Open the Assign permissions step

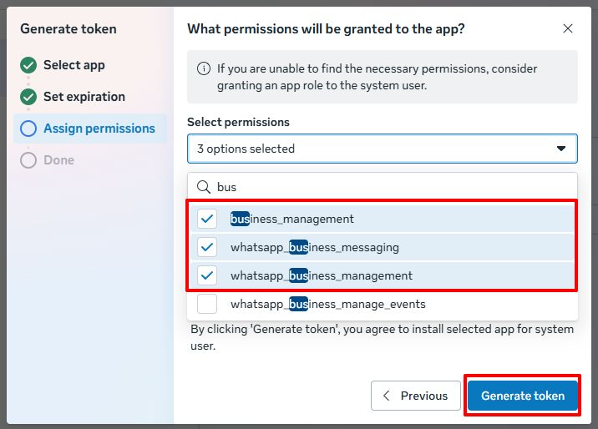point(99,129)
